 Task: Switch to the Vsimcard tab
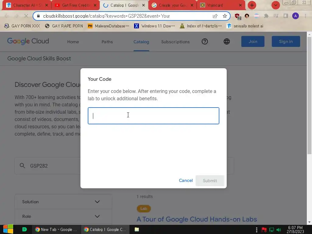point(218,5)
